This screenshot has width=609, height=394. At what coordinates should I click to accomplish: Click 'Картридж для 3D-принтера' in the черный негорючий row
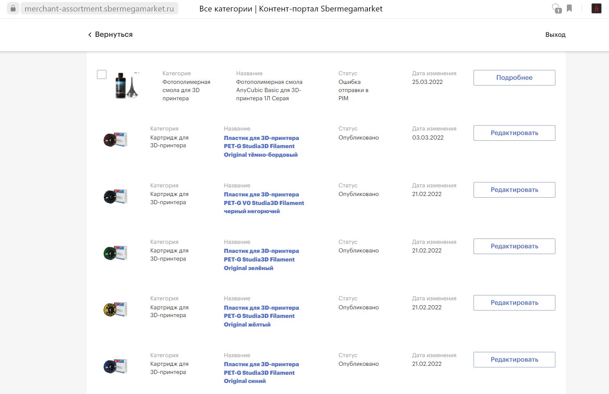pos(169,198)
